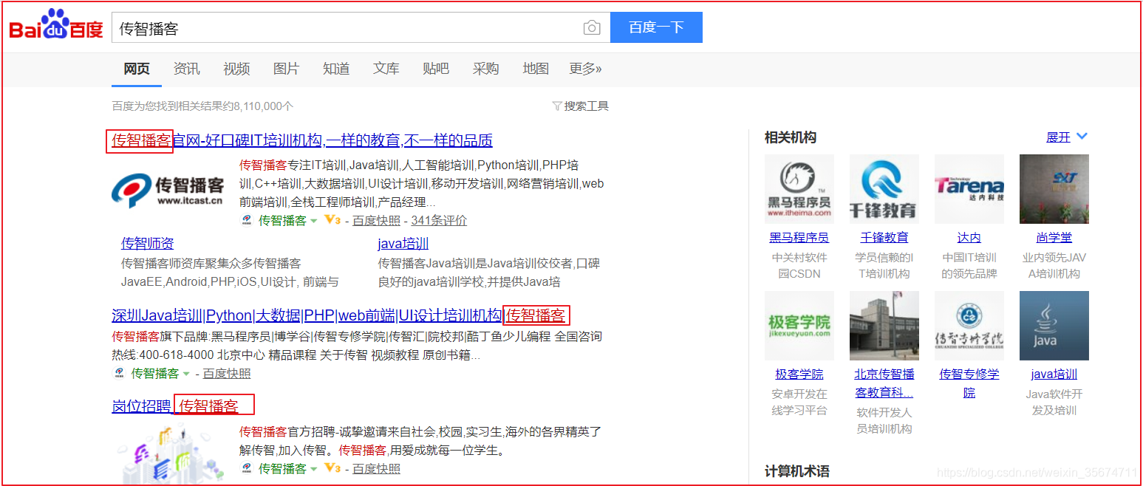
Task: Open the 岗位招聘_传智播客 result title
Action: pyautogui.click(x=175, y=405)
